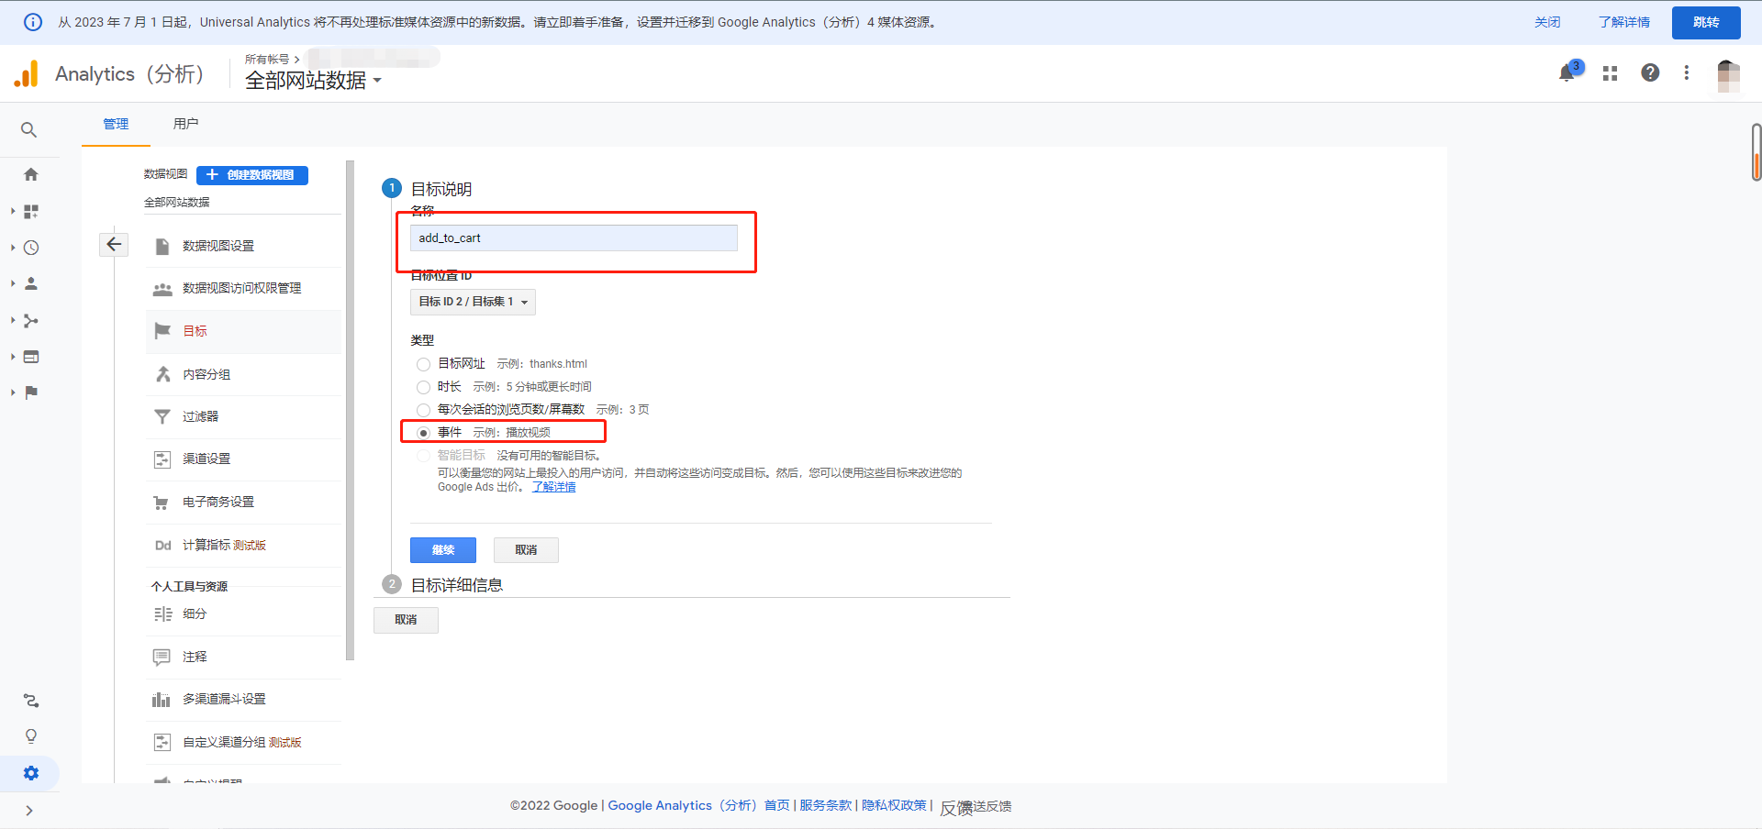Open the Audience person icon
Viewport: 1762px width, 829px height.
[31, 283]
